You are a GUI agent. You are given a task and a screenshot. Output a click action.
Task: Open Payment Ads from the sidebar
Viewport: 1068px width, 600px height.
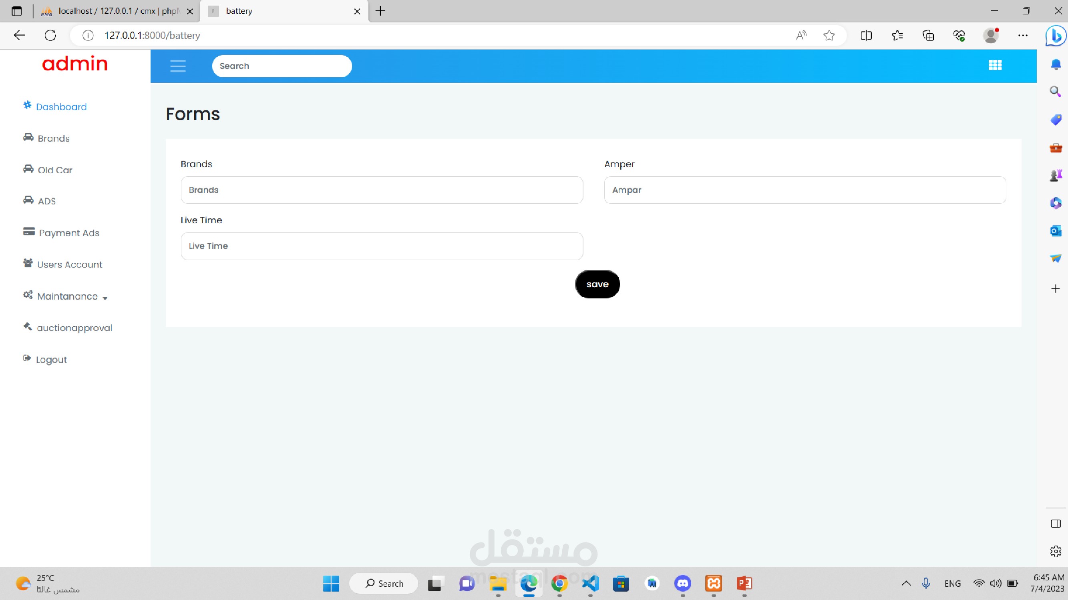[69, 233]
